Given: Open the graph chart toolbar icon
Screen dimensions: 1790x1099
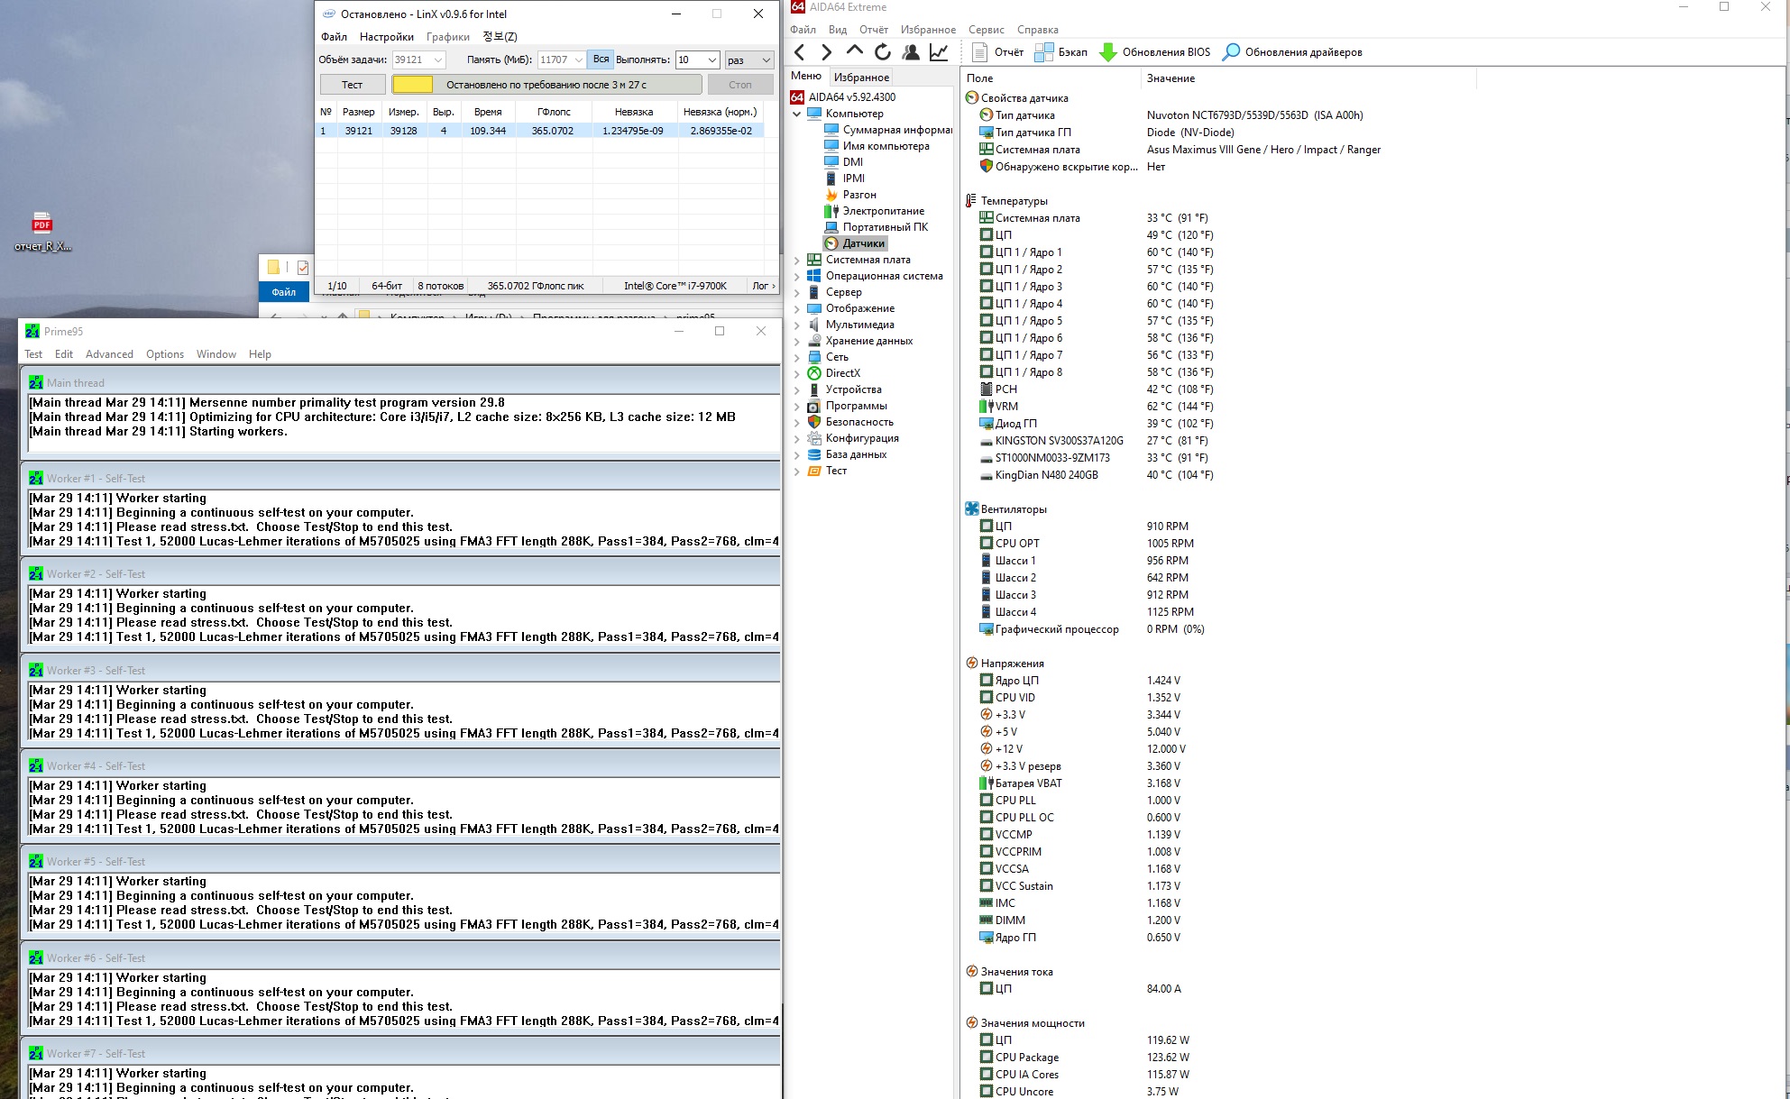Looking at the screenshot, I should pos(939,52).
